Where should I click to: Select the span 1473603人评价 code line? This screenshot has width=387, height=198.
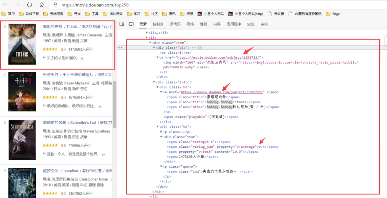point(192,157)
